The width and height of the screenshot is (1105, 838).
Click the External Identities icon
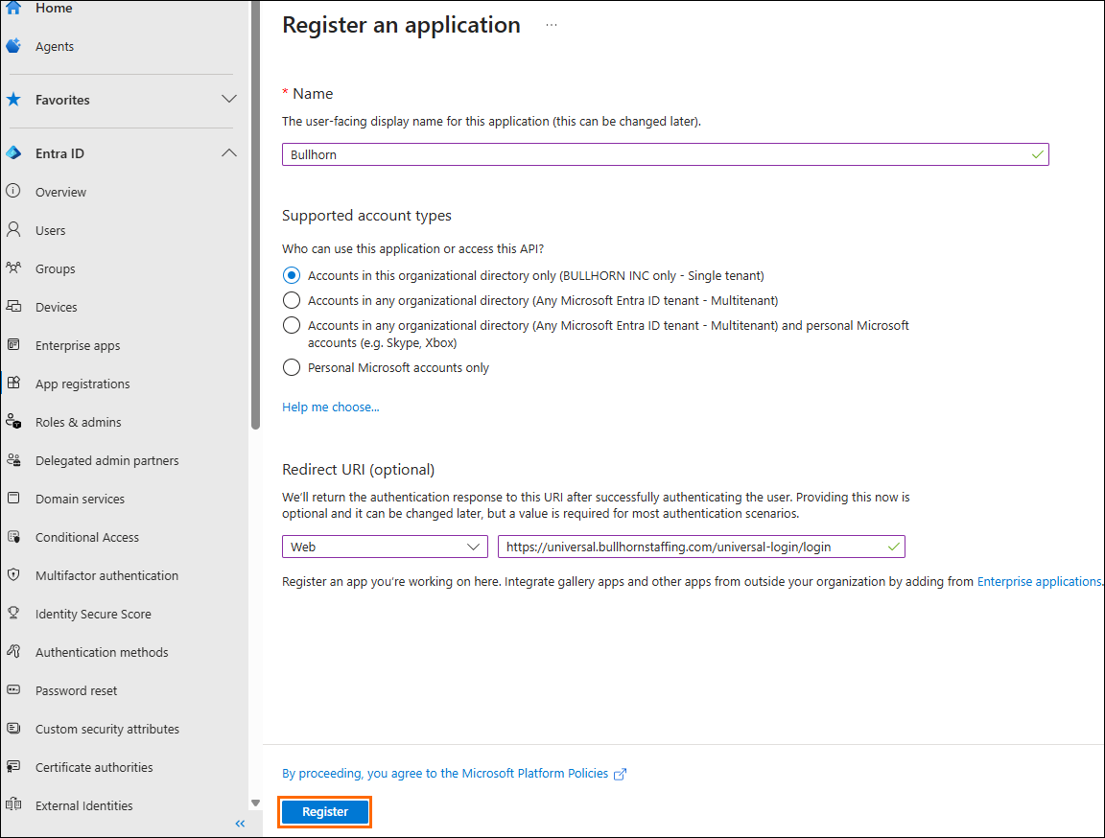pos(13,804)
